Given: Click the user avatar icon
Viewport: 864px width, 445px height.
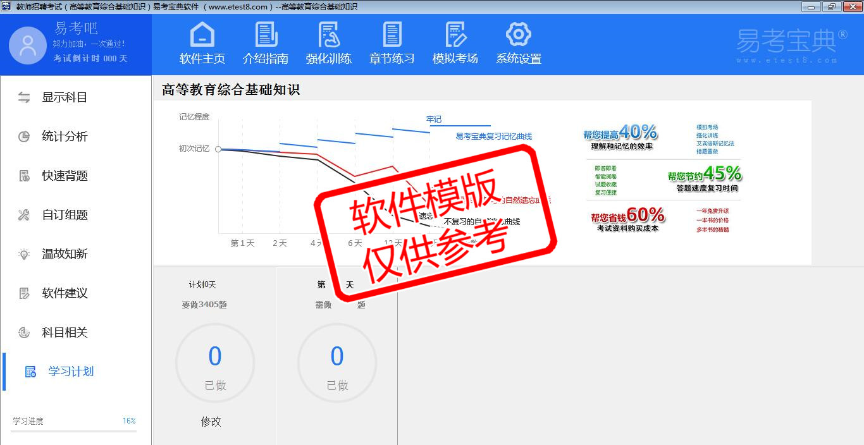Looking at the screenshot, I should (x=28, y=46).
